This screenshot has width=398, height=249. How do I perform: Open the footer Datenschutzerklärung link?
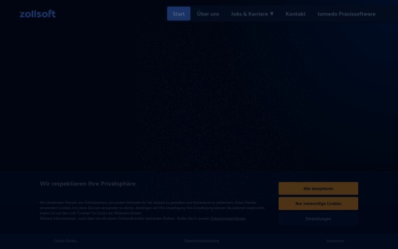pyautogui.click(x=202, y=241)
